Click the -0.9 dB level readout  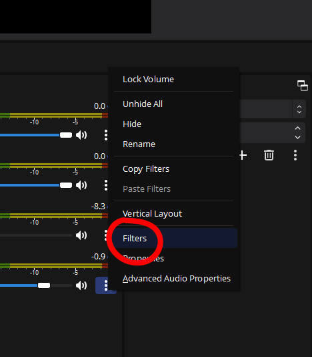click(98, 257)
